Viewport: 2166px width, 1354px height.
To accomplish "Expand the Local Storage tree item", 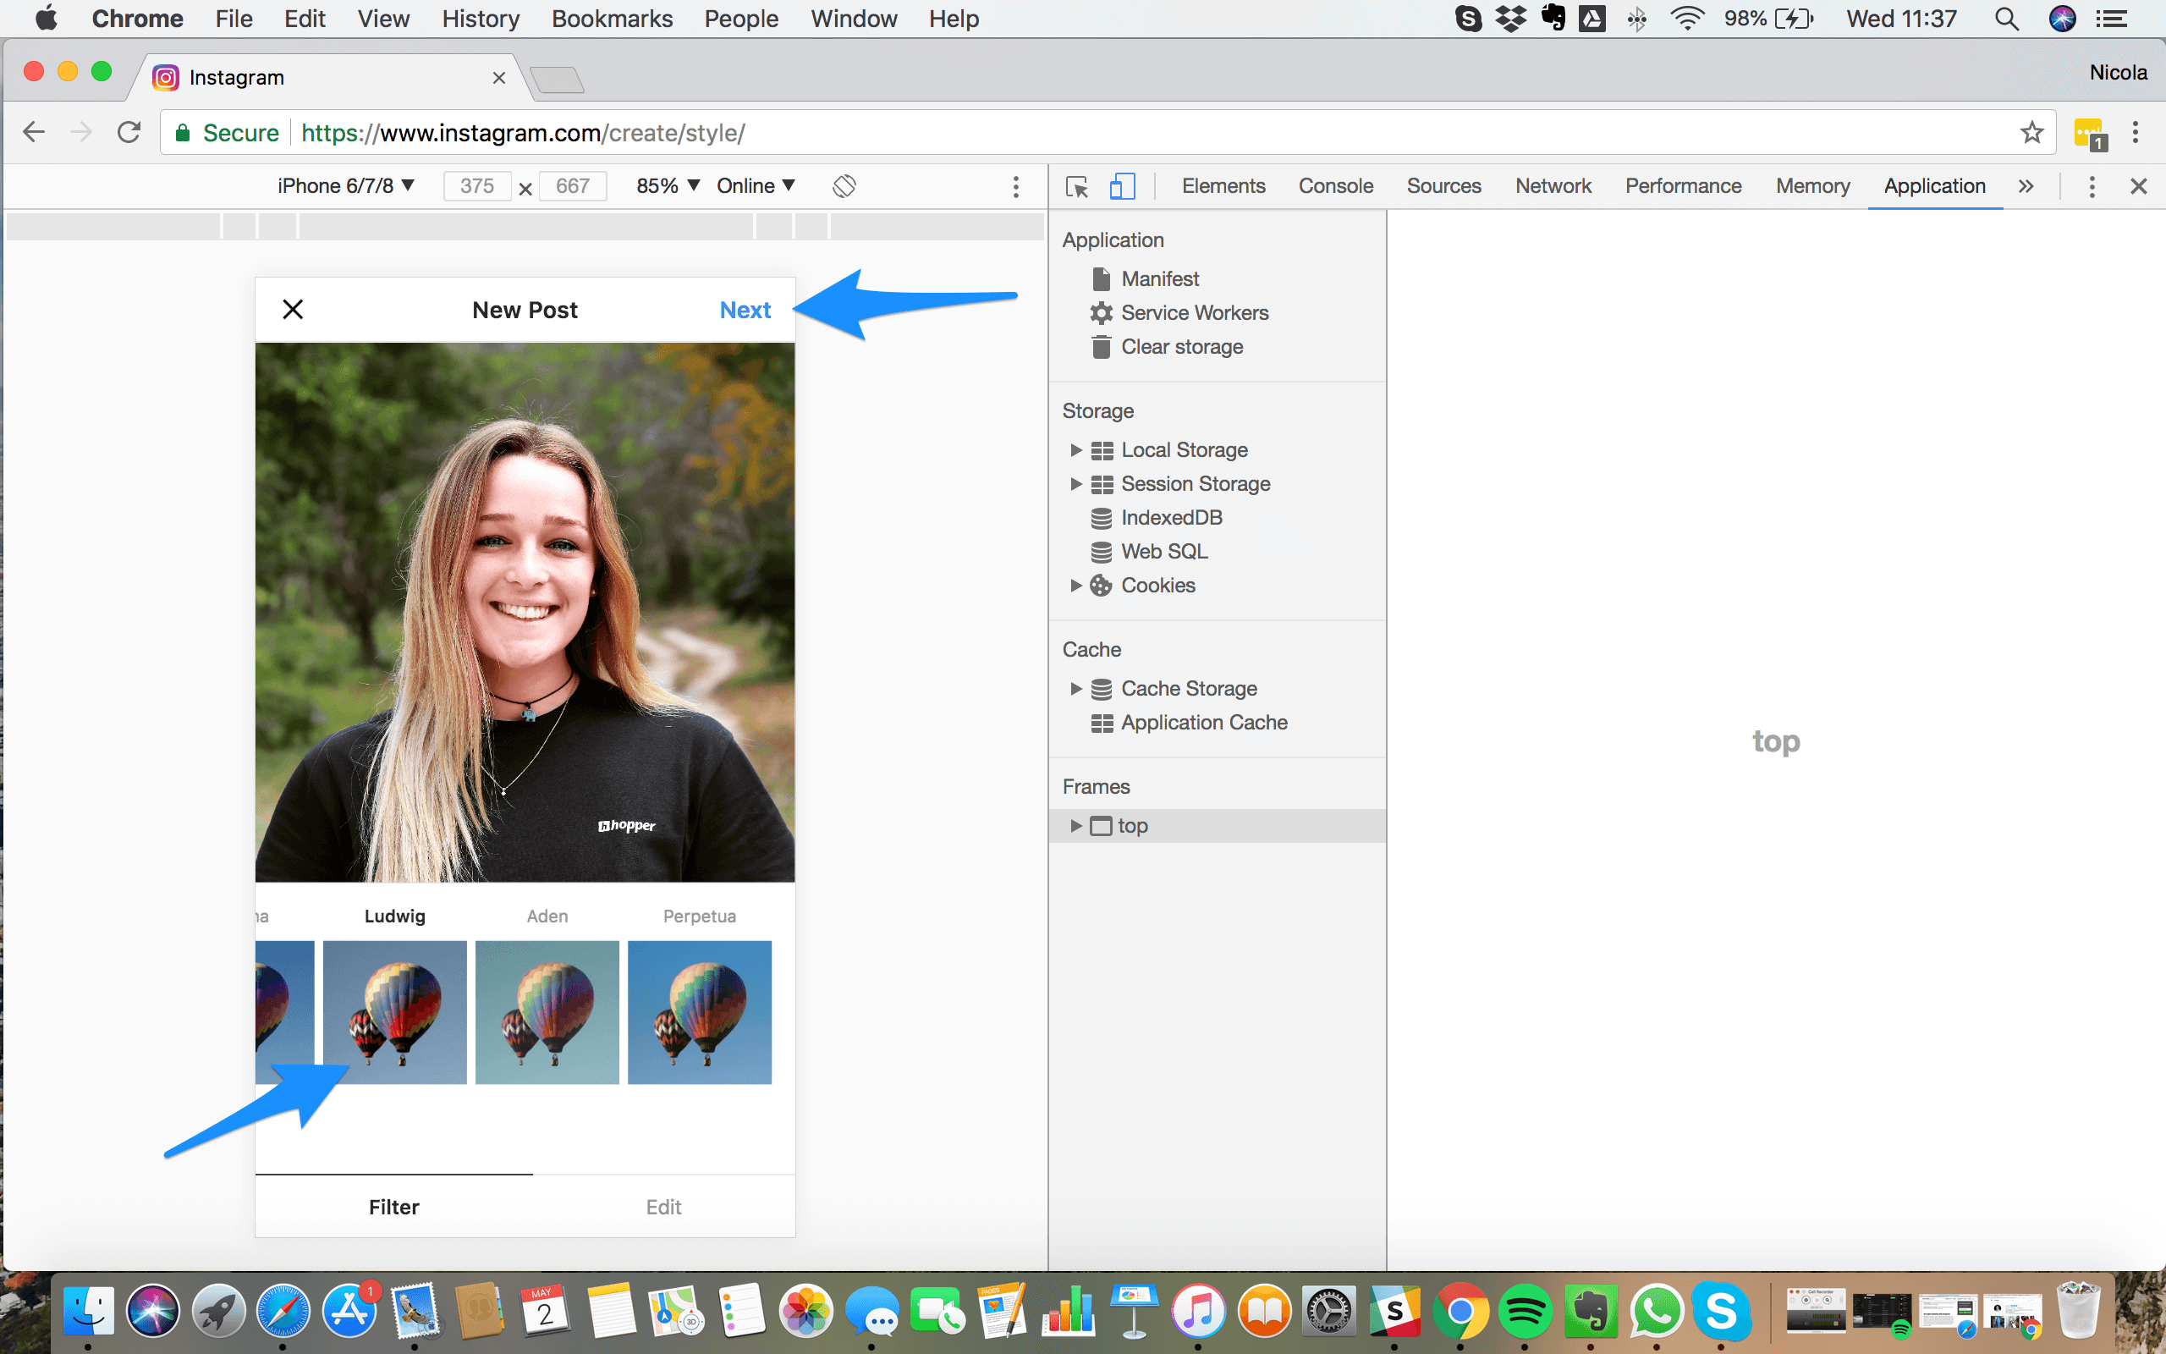I will point(1075,449).
